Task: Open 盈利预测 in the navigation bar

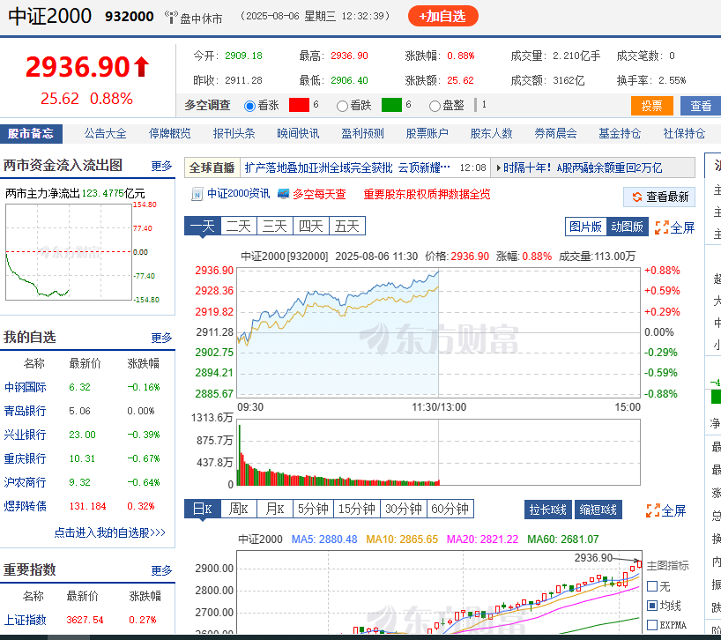Action: 362,134
